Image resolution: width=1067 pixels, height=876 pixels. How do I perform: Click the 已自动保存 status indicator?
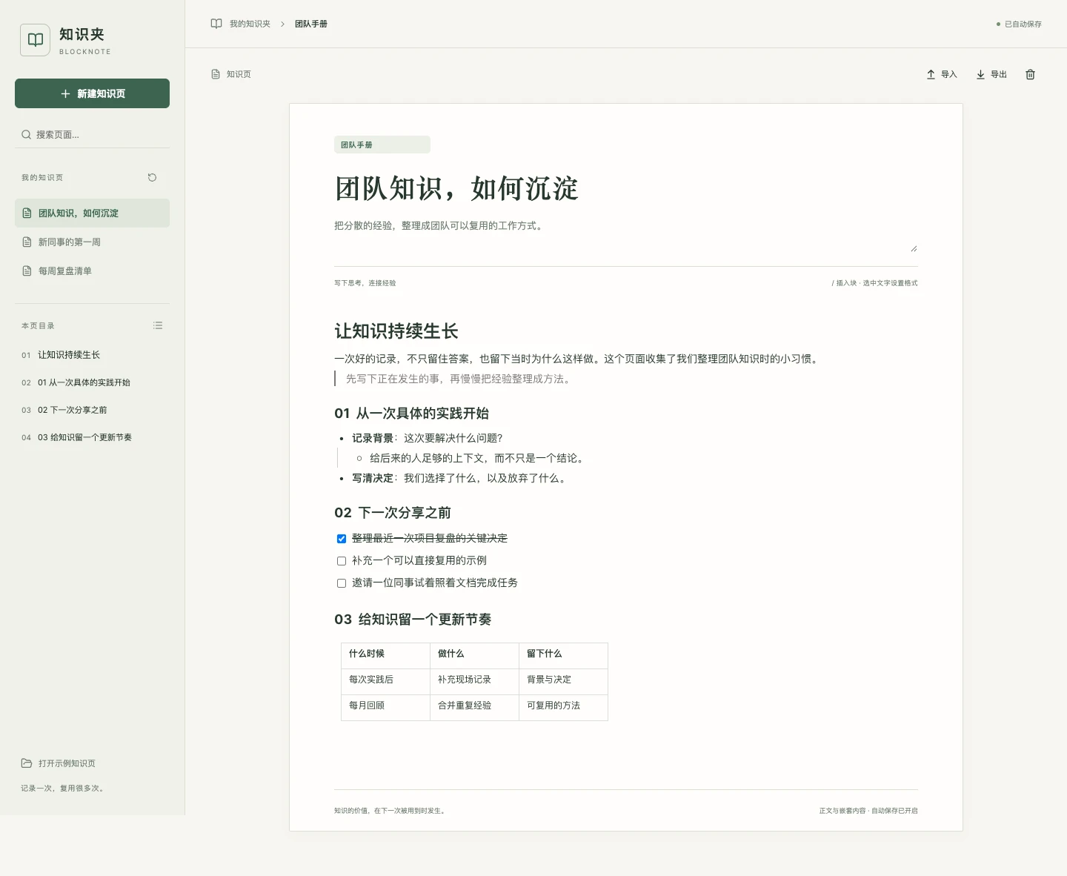click(1019, 24)
